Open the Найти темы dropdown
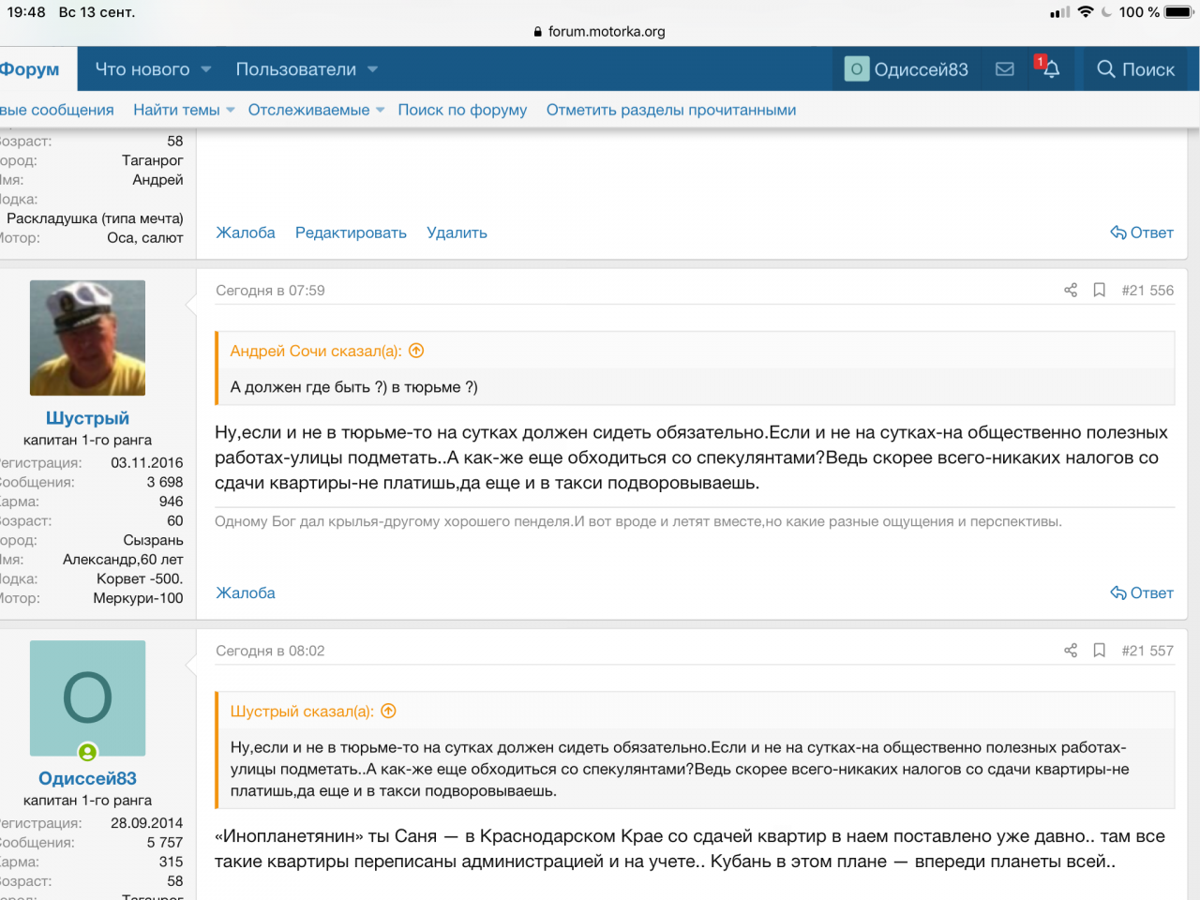 231,111
